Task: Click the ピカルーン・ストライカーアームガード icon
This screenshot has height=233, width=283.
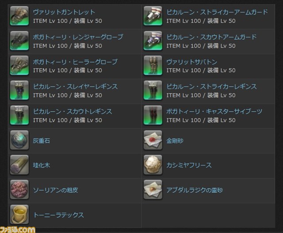Action: (153, 16)
